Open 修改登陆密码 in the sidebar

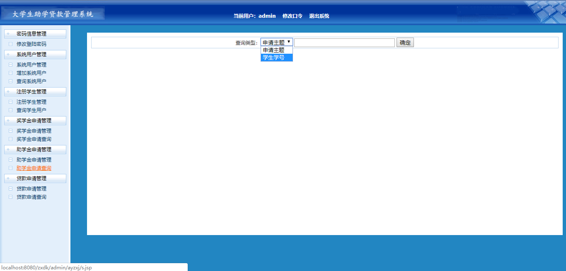[31, 44]
